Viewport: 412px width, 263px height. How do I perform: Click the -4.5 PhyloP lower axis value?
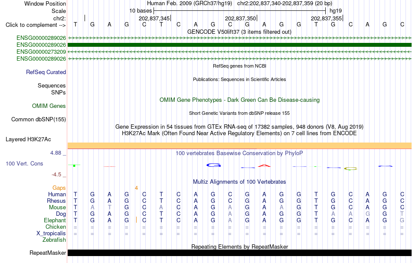click(x=56, y=175)
